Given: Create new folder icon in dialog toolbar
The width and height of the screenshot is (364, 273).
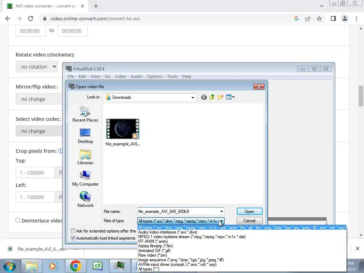Looking at the screenshot, I should tap(220, 97).
